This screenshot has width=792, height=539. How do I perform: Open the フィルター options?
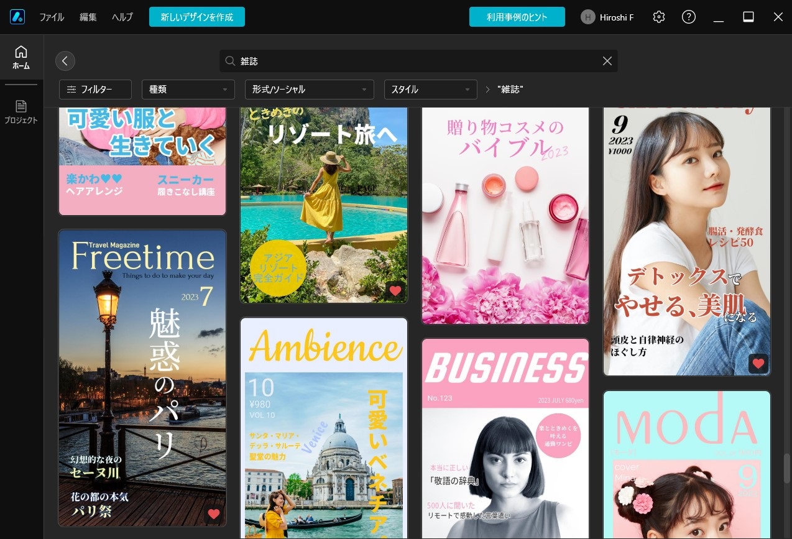point(95,89)
